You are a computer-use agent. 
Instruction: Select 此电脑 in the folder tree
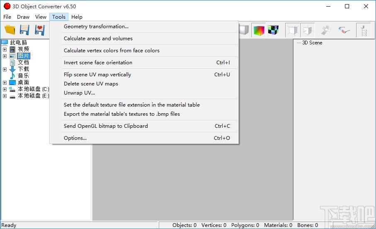[19, 42]
